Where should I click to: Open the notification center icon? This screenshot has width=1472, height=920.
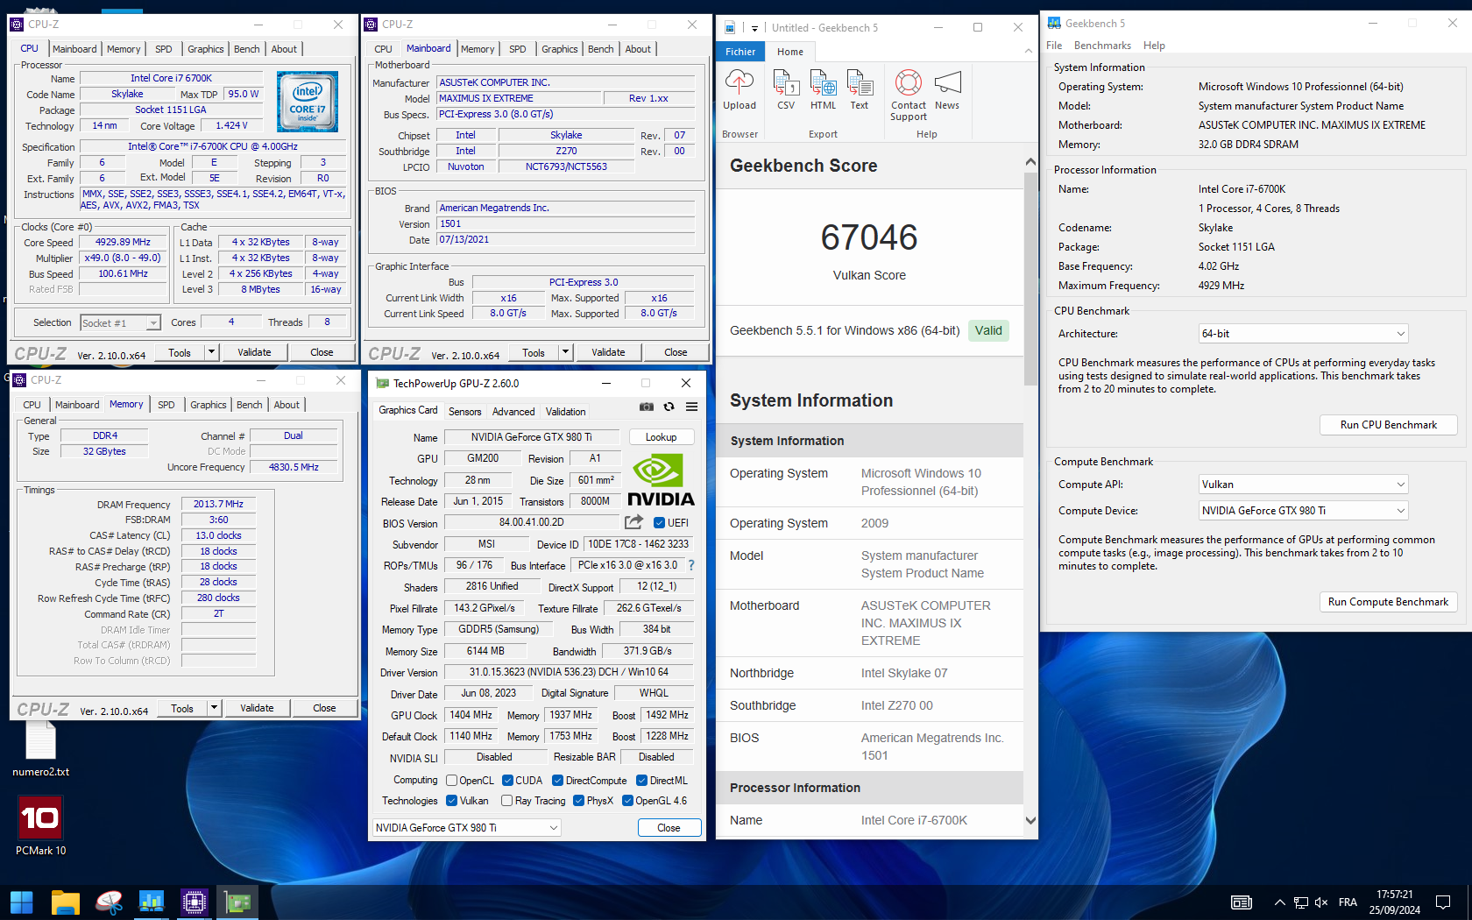1443,902
